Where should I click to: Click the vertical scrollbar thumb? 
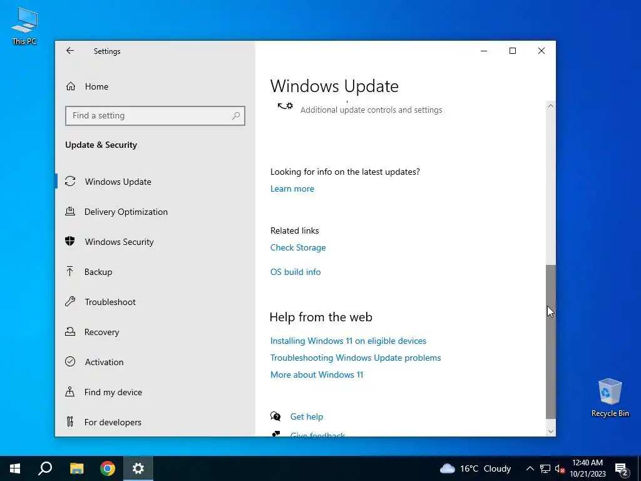(x=551, y=341)
